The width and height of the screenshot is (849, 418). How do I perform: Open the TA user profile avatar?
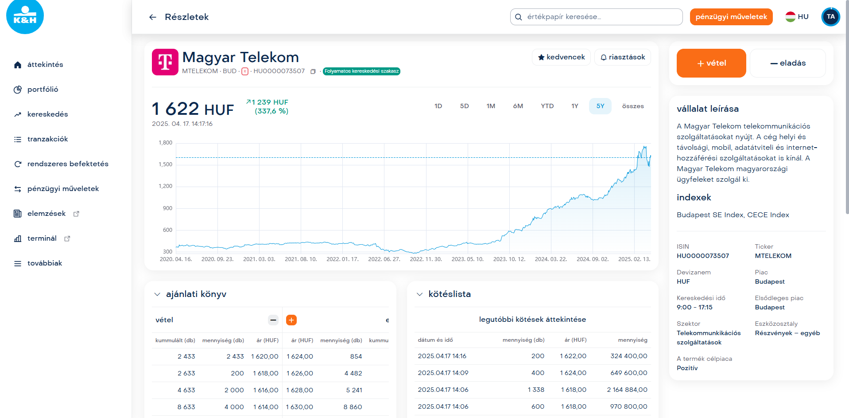point(830,17)
